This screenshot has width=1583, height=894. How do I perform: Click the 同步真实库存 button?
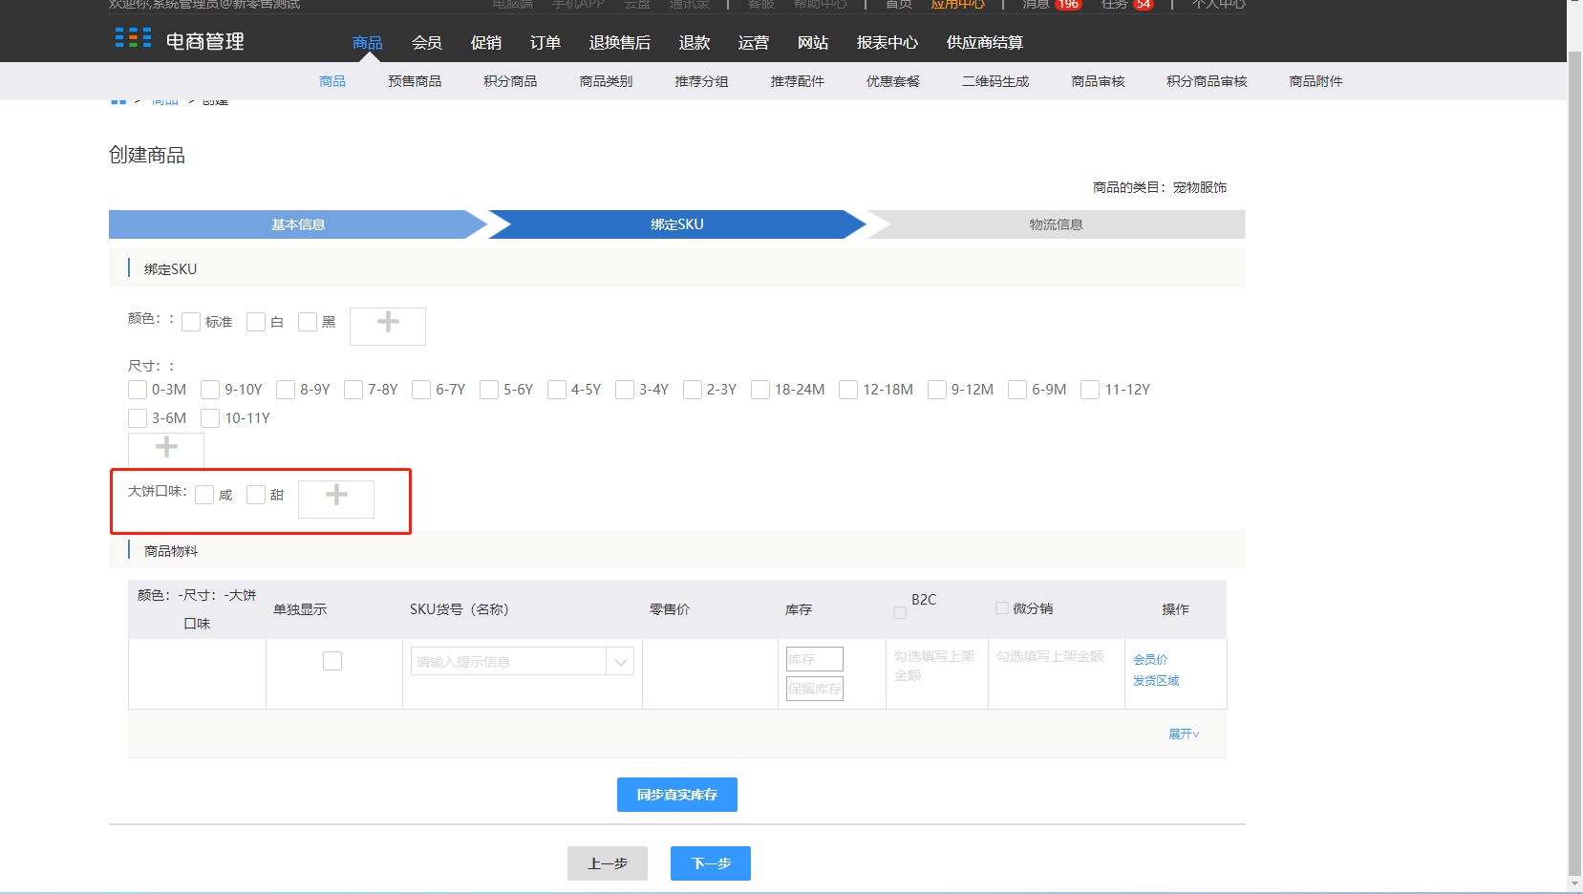coord(677,795)
